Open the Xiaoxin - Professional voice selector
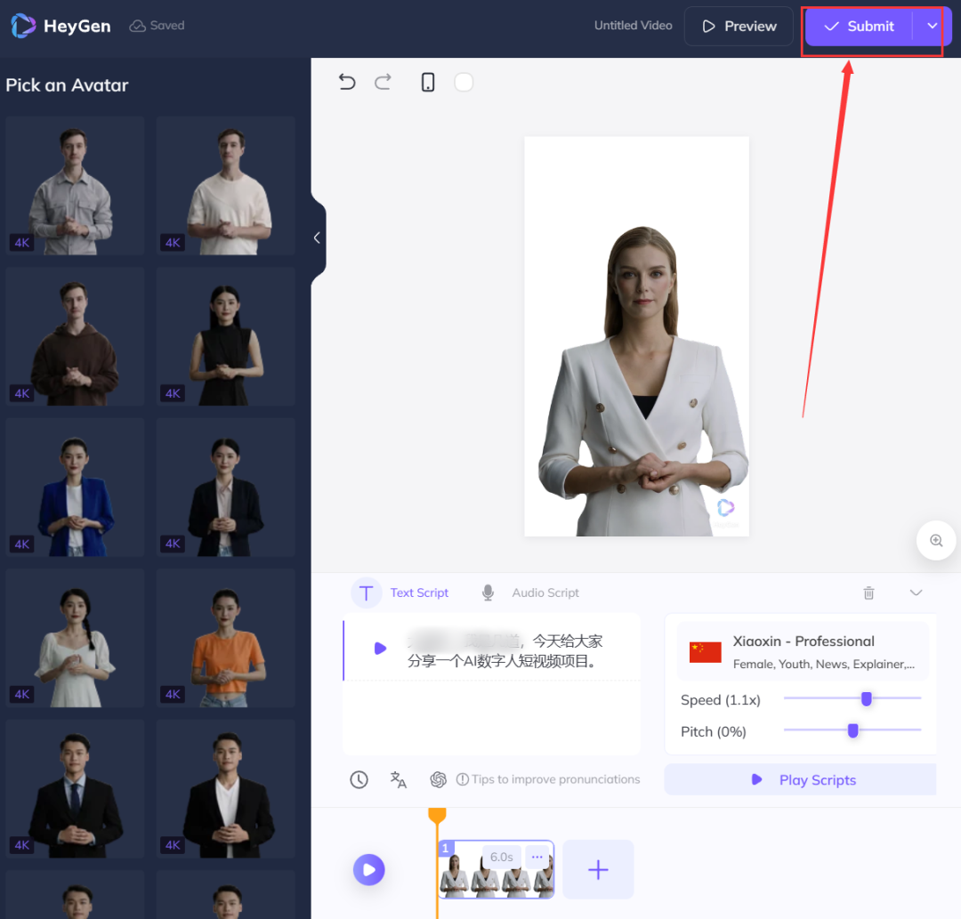Viewport: 961px width, 919px height. [x=803, y=652]
